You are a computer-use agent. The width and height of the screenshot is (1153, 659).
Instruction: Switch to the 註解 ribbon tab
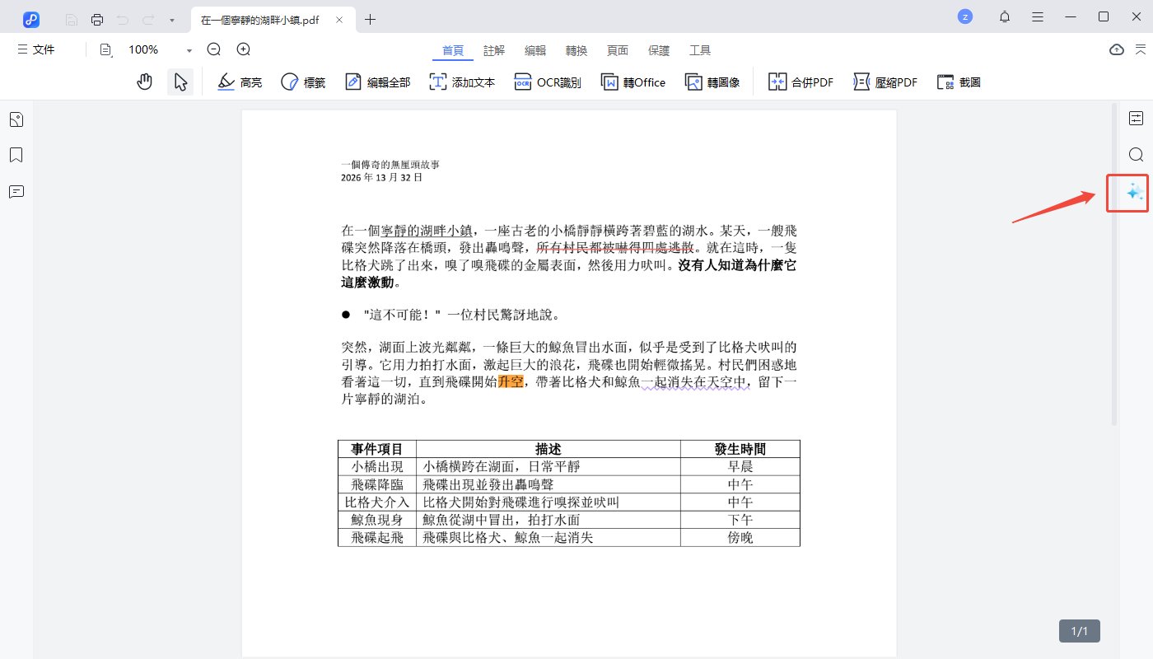pyautogui.click(x=493, y=49)
